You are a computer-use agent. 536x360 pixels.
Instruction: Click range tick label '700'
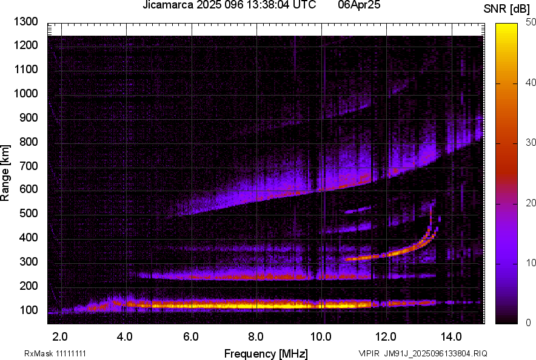pyautogui.click(x=28, y=166)
